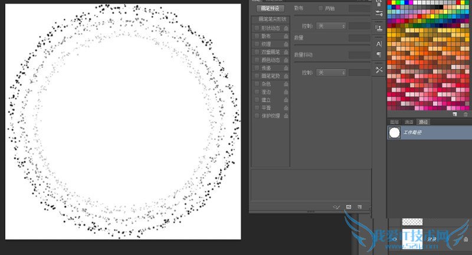This screenshot has width=472, height=255.
Task: Create a new swatch in the Swatches panel
Action: click(454, 114)
